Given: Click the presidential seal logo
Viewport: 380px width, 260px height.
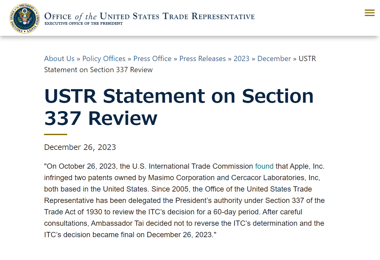Looking at the screenshot, I should coord(25,19).
